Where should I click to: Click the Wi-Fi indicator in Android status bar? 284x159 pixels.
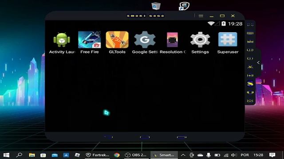click(211, 23)
